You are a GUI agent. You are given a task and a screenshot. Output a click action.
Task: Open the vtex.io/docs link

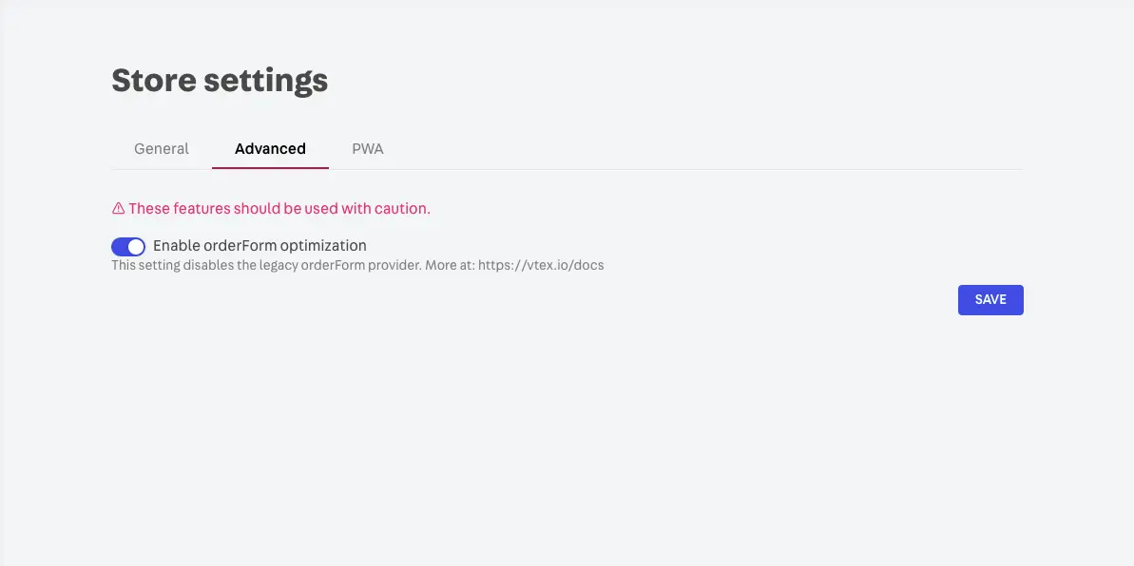(540, 266)
